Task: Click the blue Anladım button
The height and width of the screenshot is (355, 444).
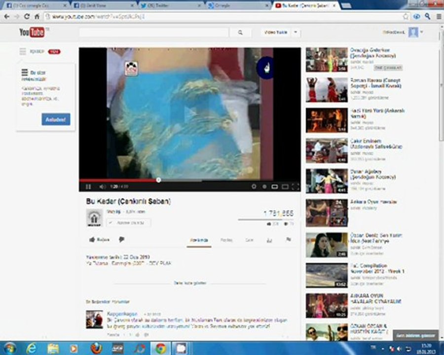Action: [56, 119]
